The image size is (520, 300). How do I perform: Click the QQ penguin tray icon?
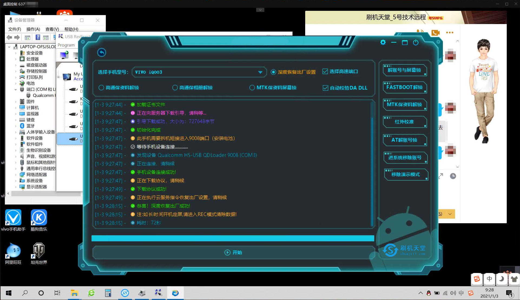429,293
